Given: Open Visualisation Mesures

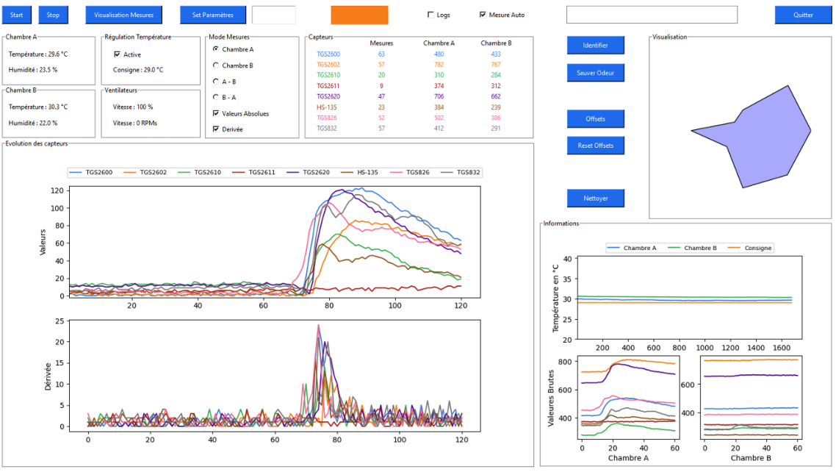Looking at the screenshot, I should 123,15.
